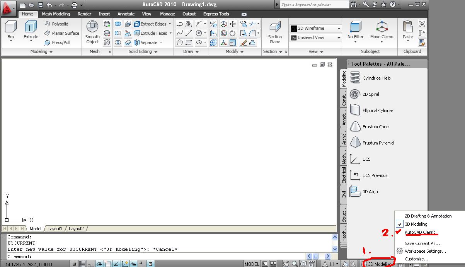Open the 3D Modeling workspace switcher in status bar

(x=377, y=264)
